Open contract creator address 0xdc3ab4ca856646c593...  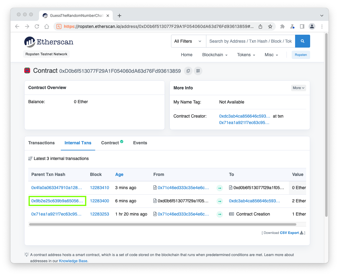point(244,116)
